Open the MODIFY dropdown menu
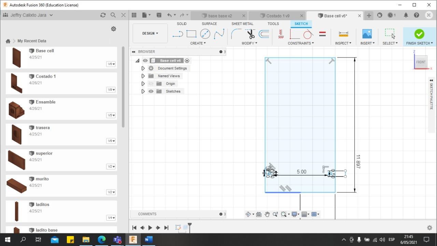The height and width of the screenshot is (246, 437). tap(249, 43)
